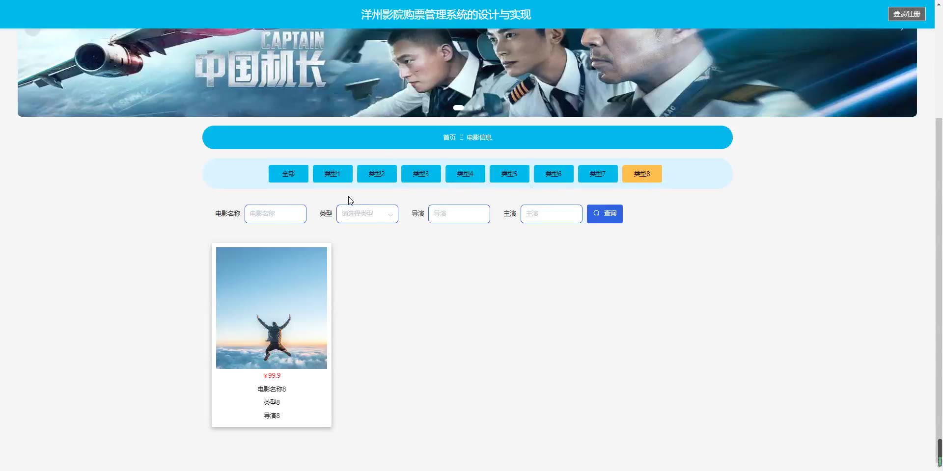
Task: Focus the 电影名称 search field
Action: tap(276, 214)
